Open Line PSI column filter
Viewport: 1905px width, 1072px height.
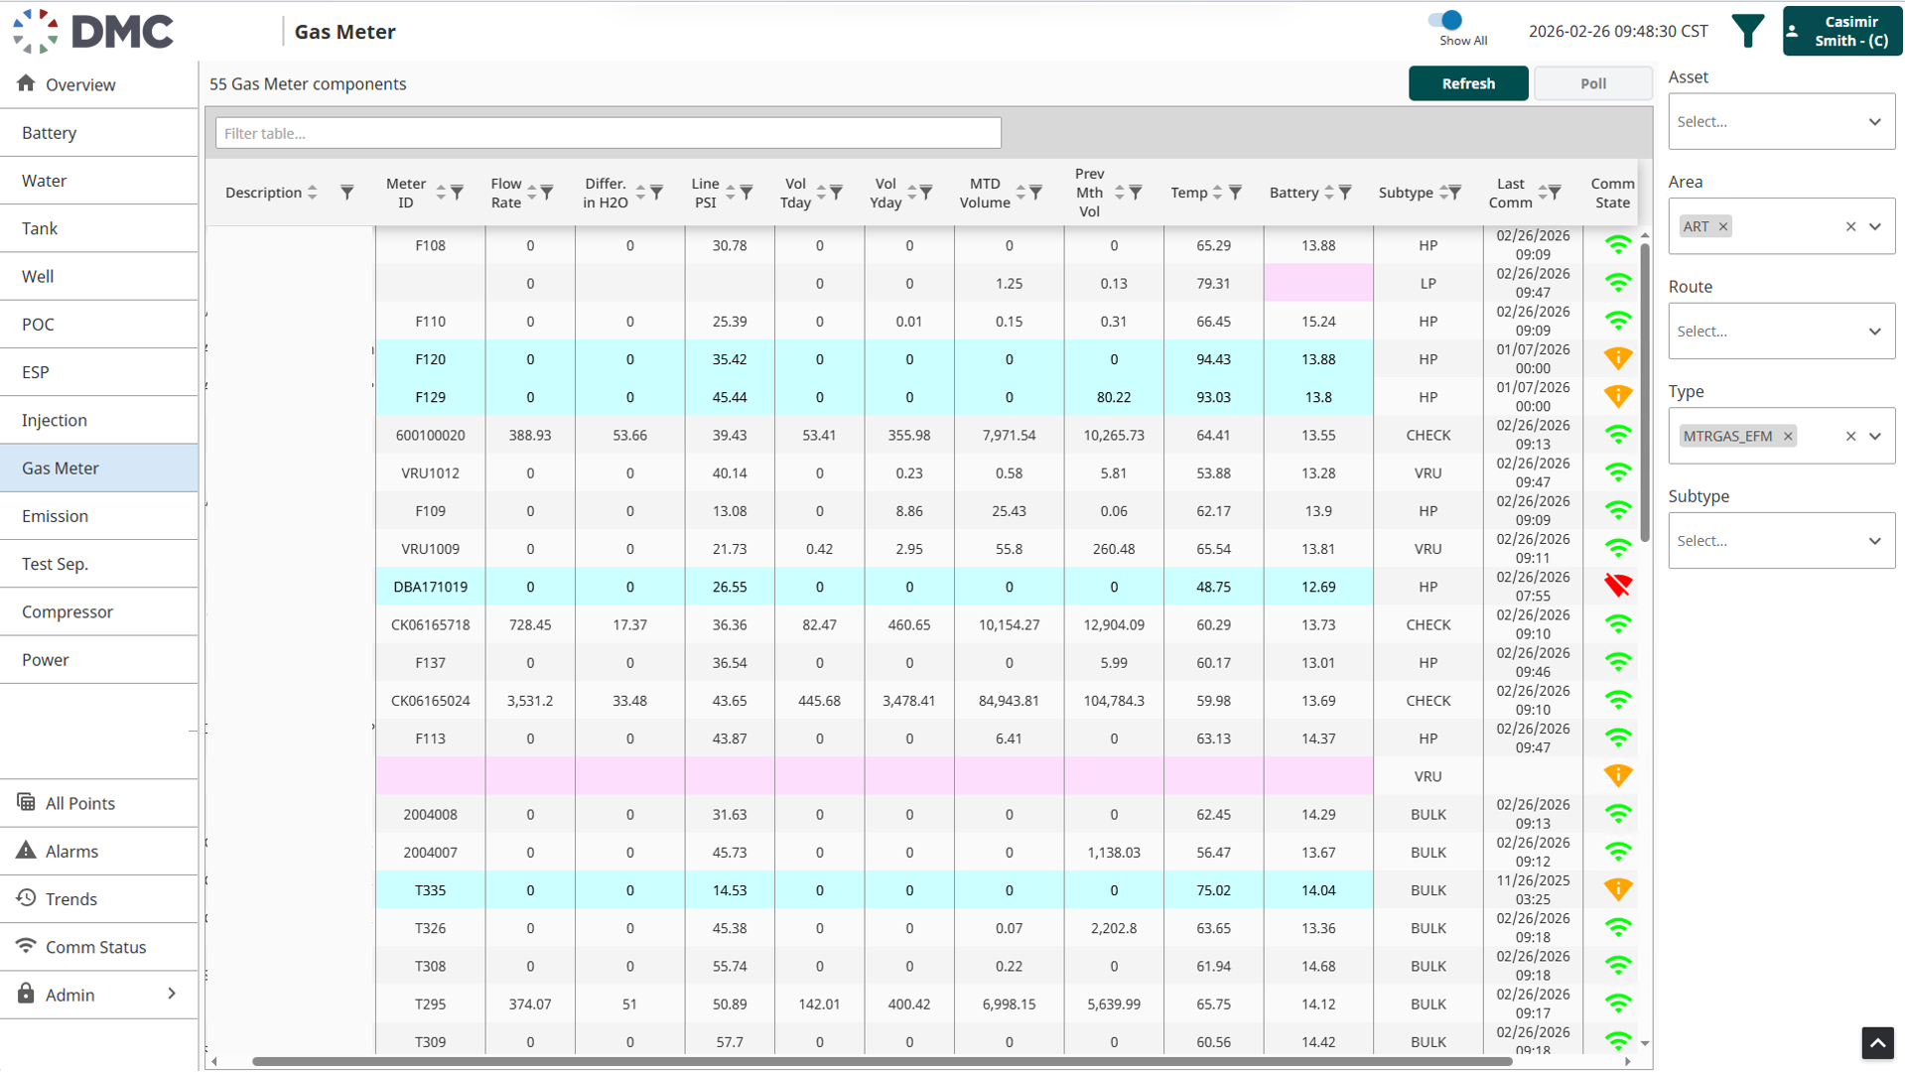click(747, 193)
